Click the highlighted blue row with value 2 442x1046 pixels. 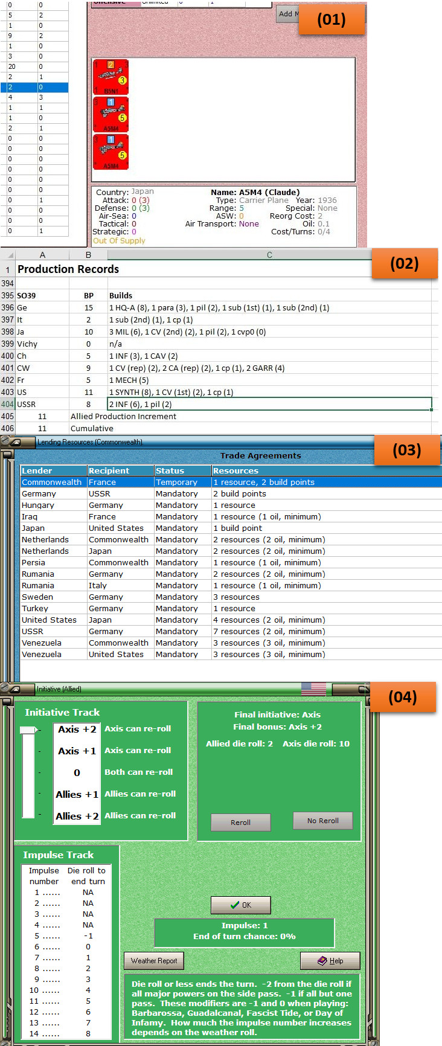tap(34, 87)
